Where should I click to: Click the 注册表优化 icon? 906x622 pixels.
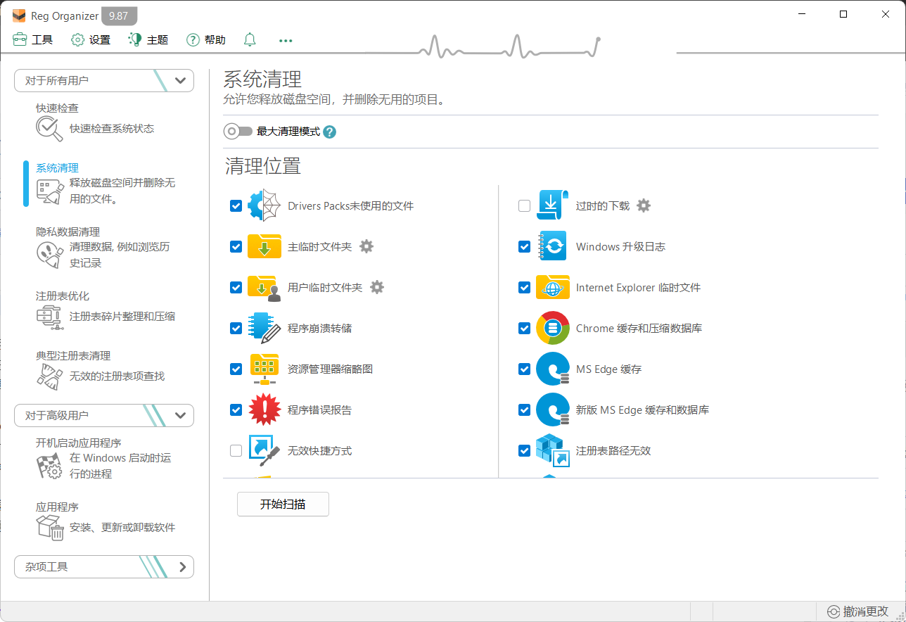49,317
